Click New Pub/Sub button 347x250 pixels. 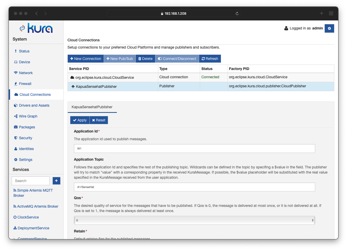(x=120, y=59)
